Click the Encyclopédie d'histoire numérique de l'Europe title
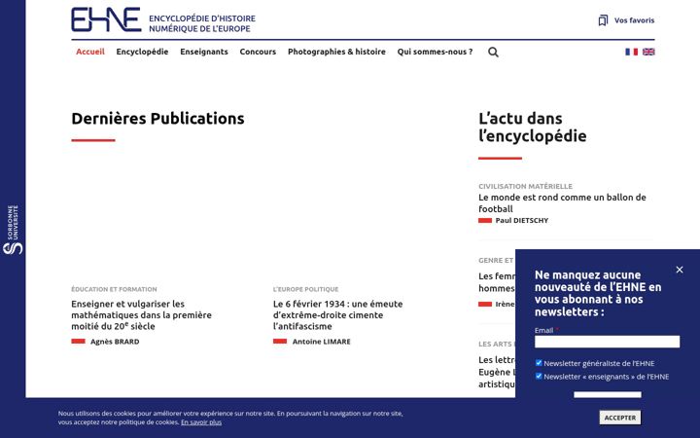Viewport: 700px width, 438px height. coord(202,23)
